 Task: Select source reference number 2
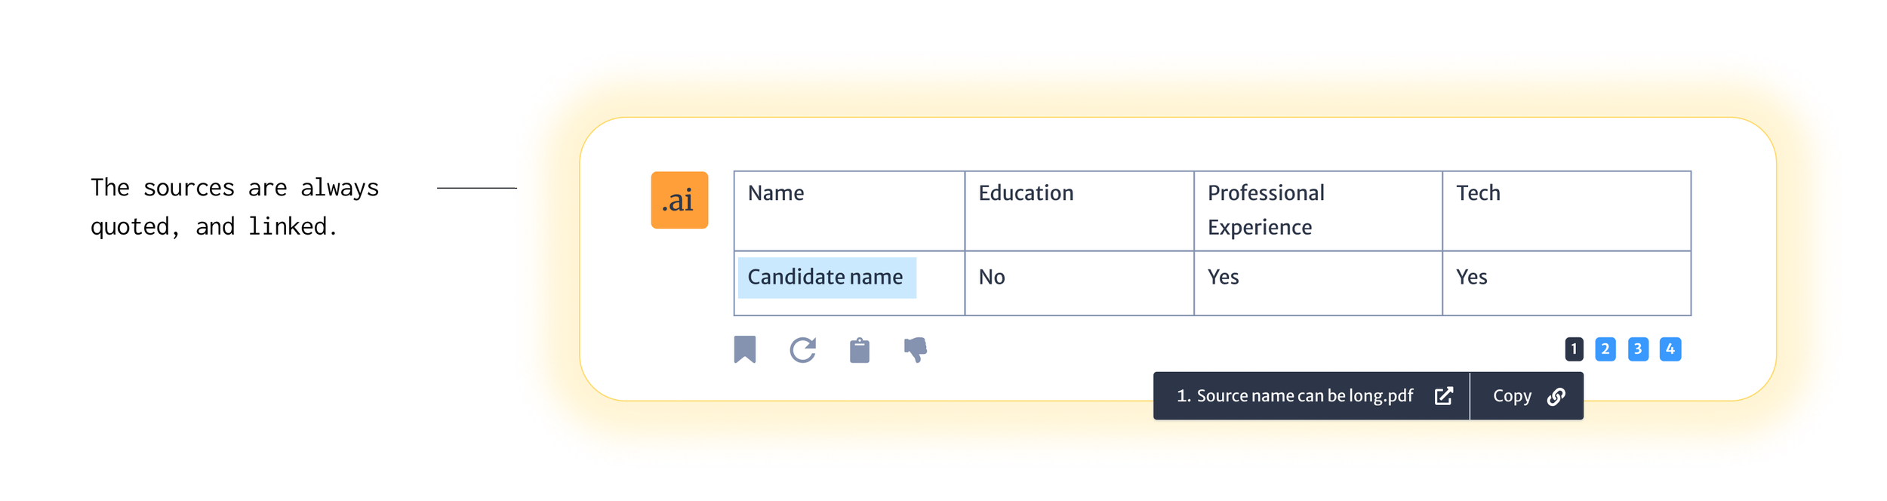click(x=1605, y=349)
